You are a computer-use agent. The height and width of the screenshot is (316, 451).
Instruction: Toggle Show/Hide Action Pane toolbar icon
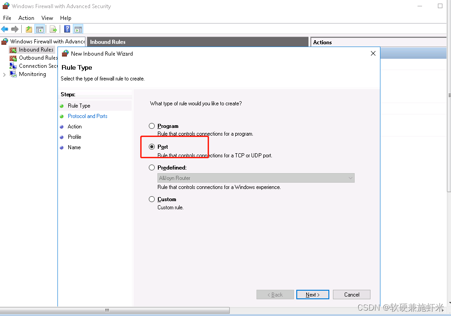pos(78,29)
